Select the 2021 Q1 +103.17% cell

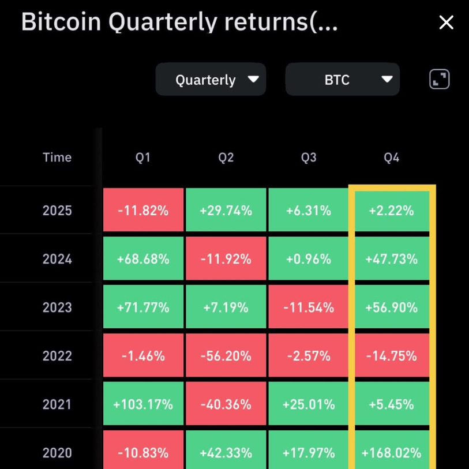143,404
